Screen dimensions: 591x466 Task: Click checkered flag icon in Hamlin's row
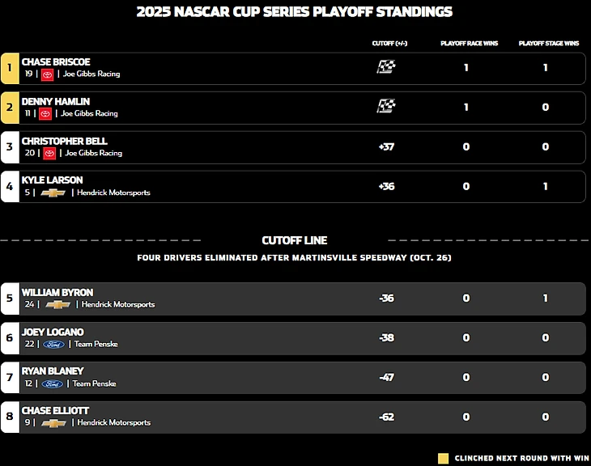[x=386, y=106]
